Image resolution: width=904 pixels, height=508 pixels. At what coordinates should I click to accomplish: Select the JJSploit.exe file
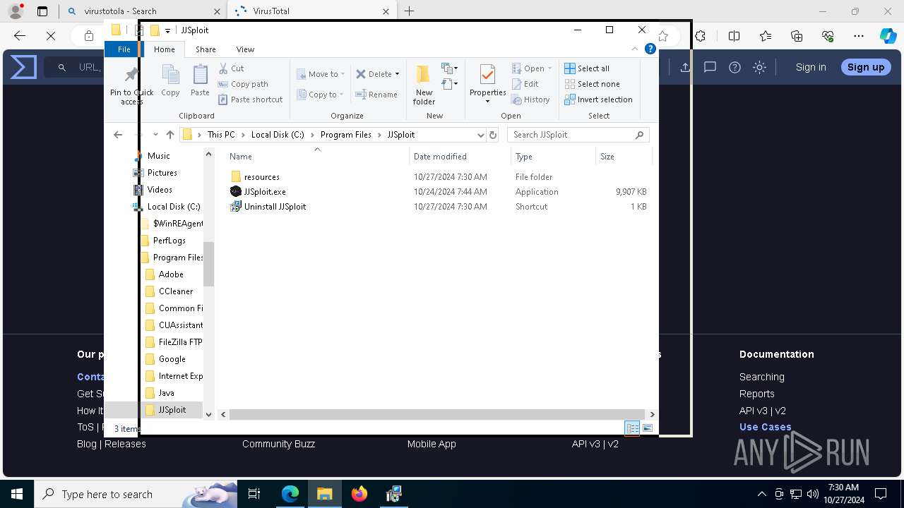point(265,192)
